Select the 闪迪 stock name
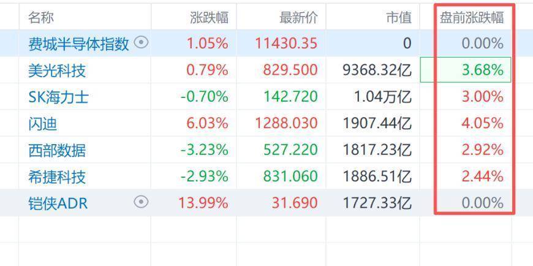This screenshot has height=266, width=533. click(42, 123)
